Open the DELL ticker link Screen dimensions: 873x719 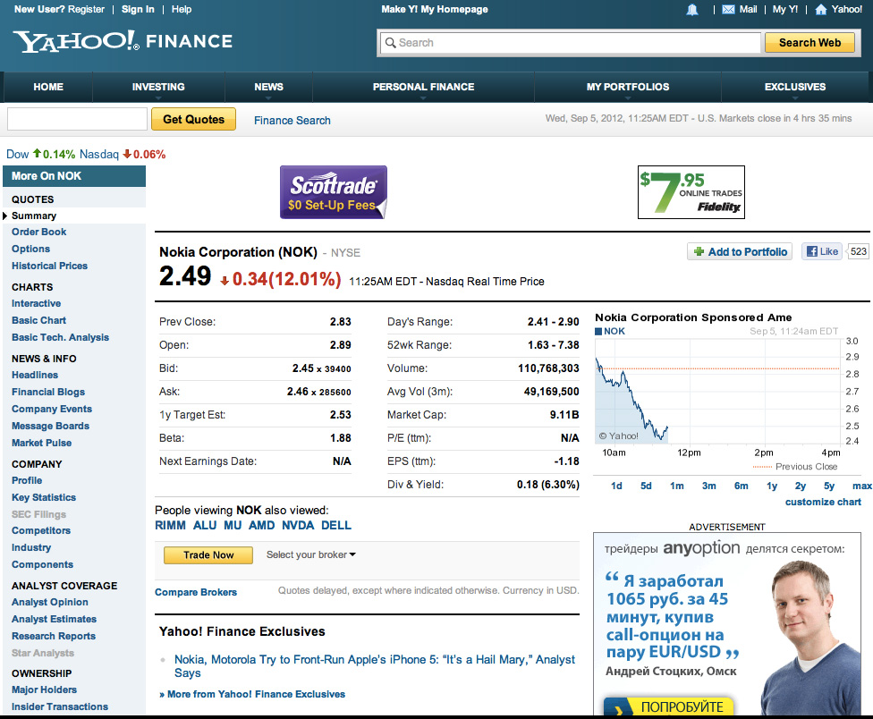[336, 525]
